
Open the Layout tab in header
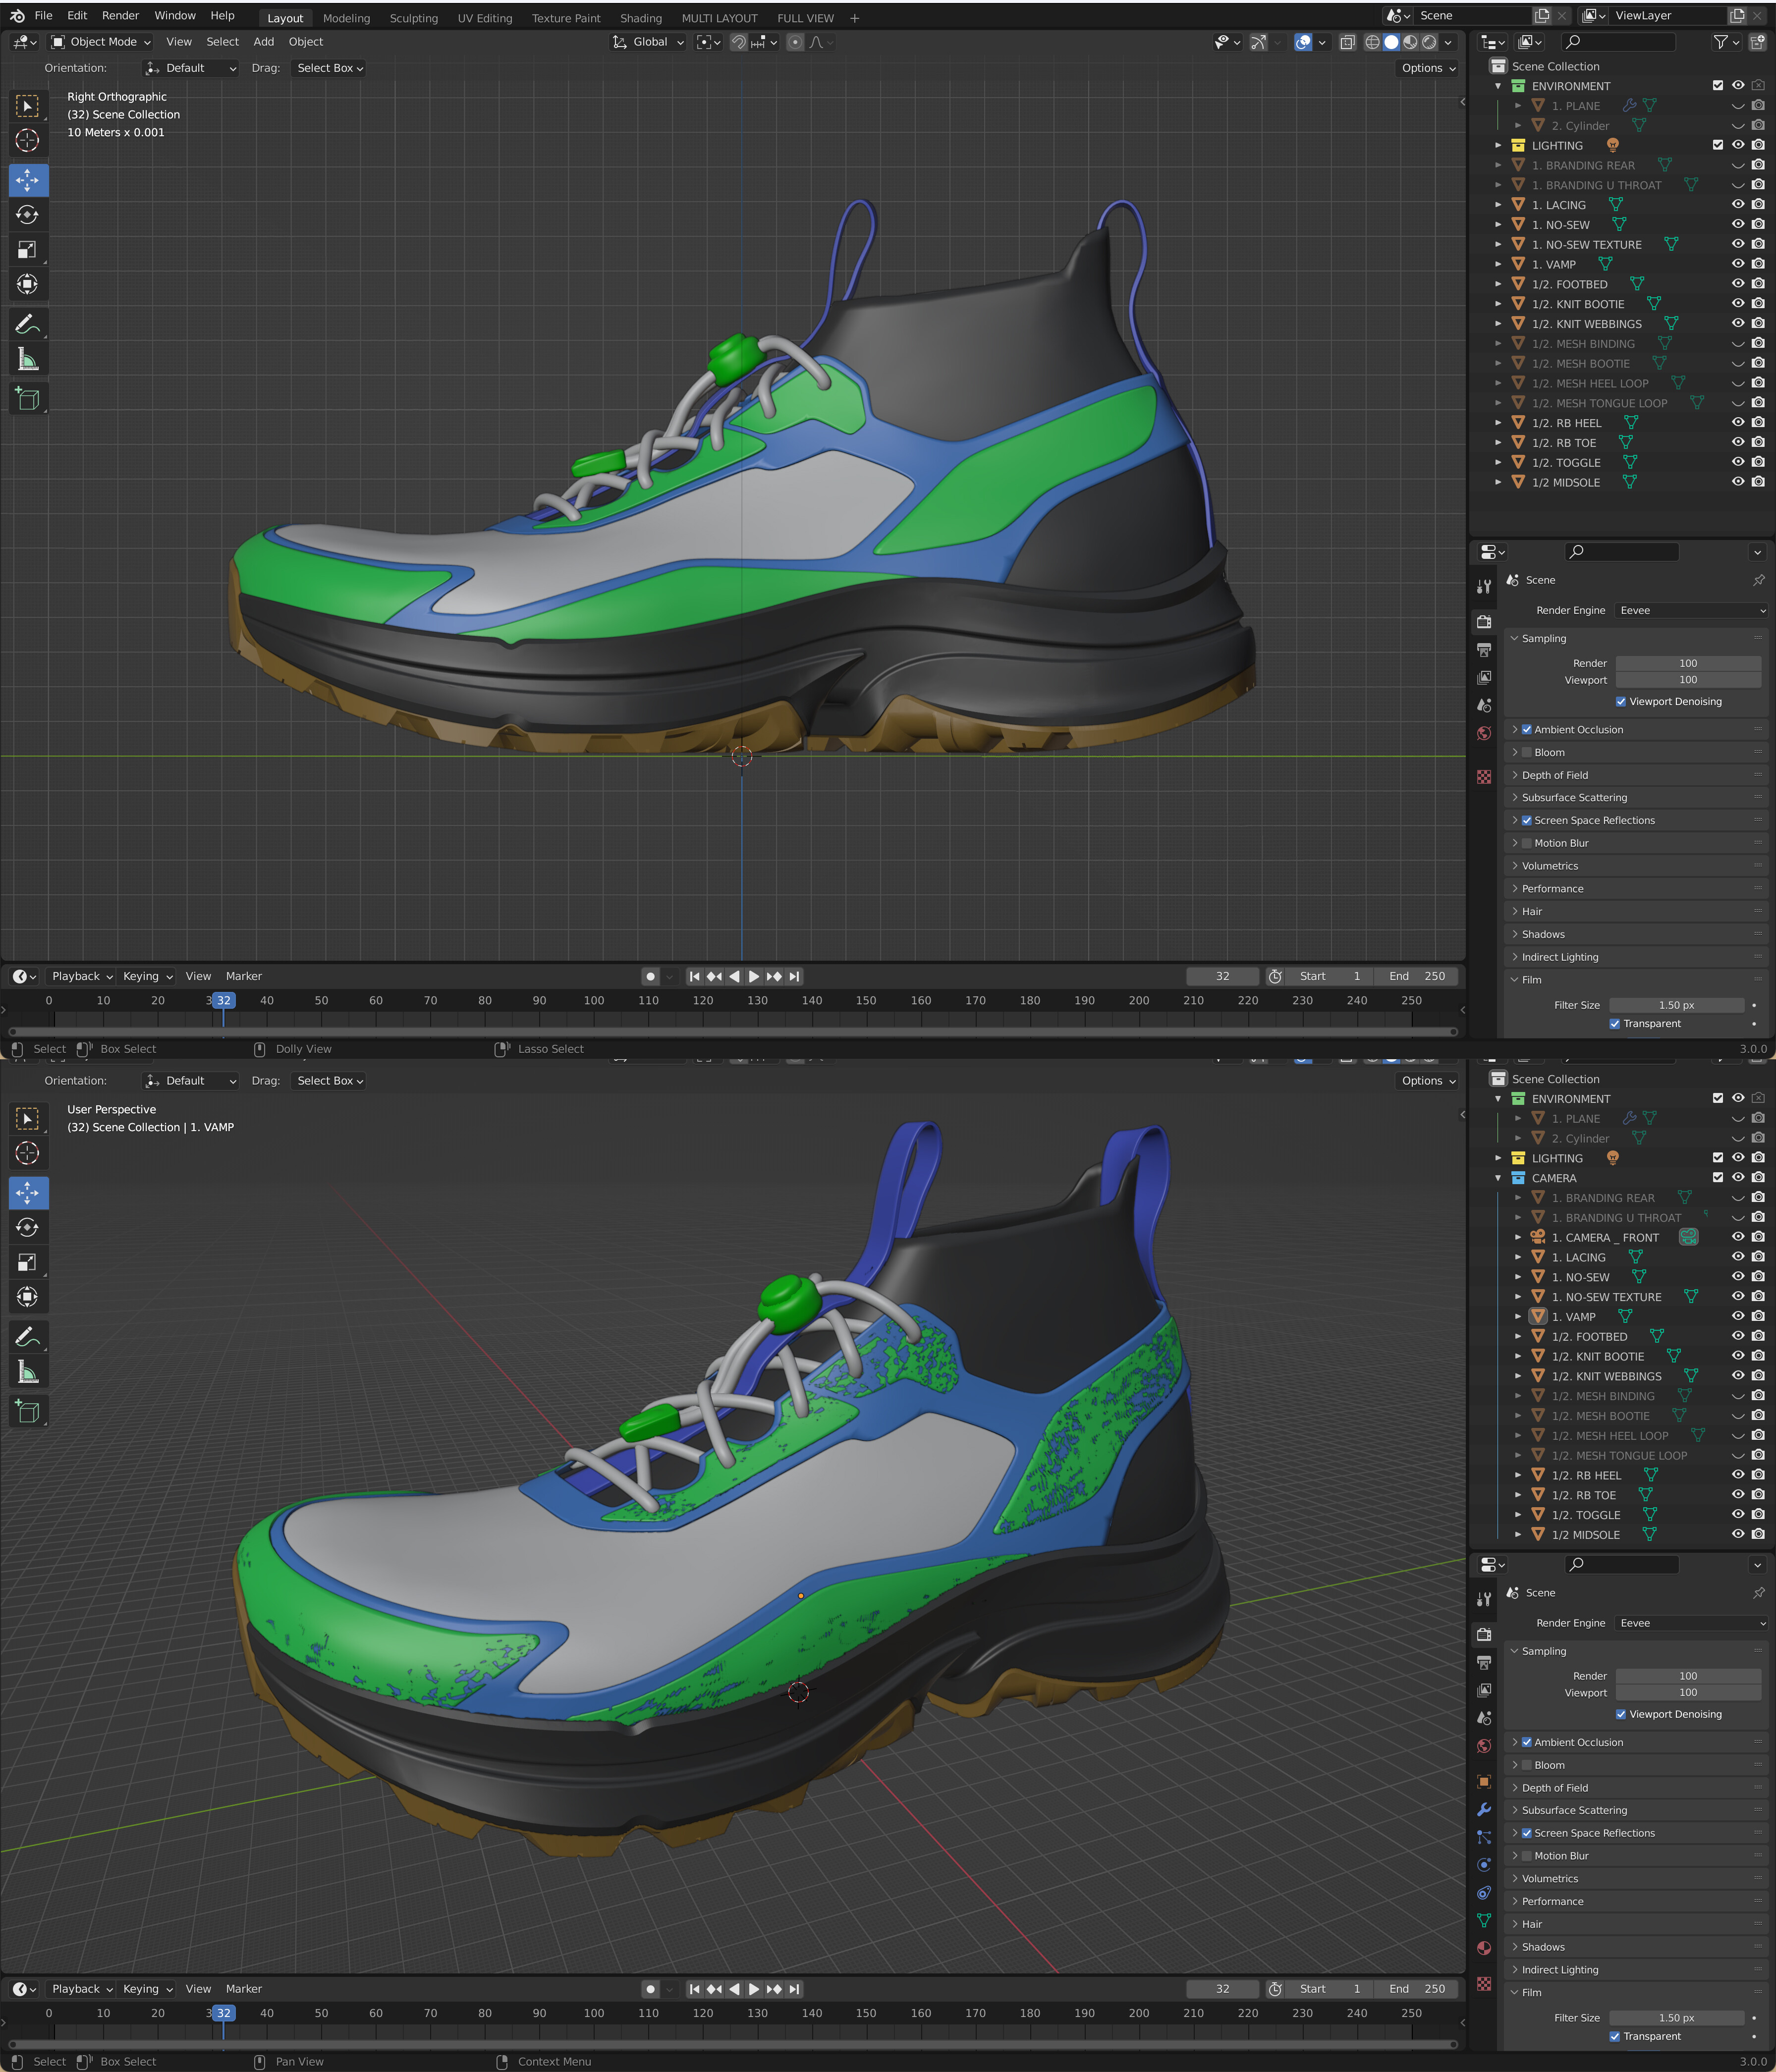click(282, 16)
